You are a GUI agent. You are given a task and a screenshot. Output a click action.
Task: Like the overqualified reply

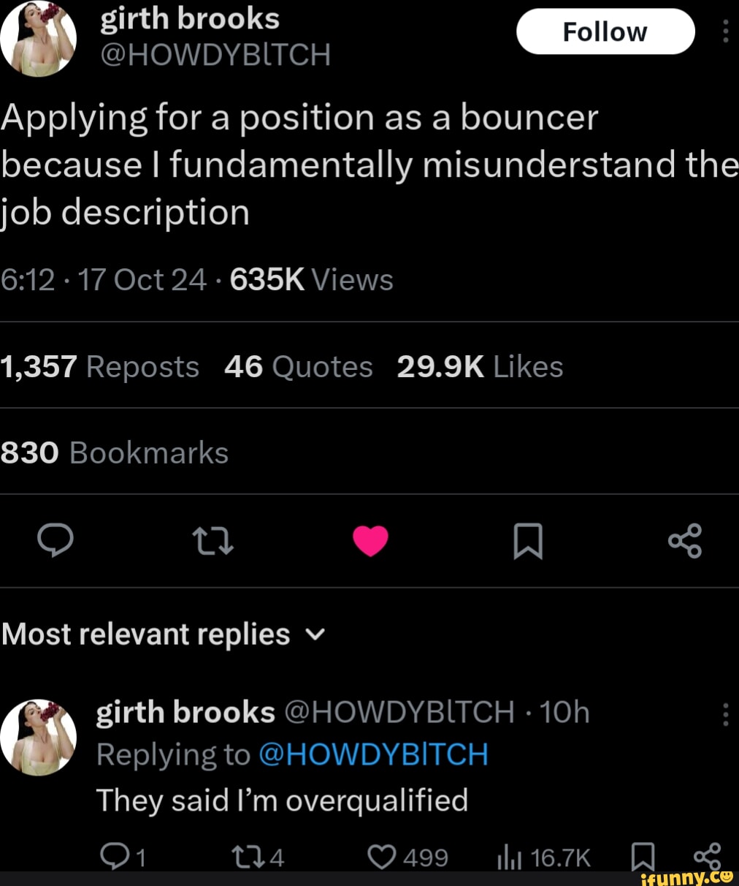tap(382, 857)
